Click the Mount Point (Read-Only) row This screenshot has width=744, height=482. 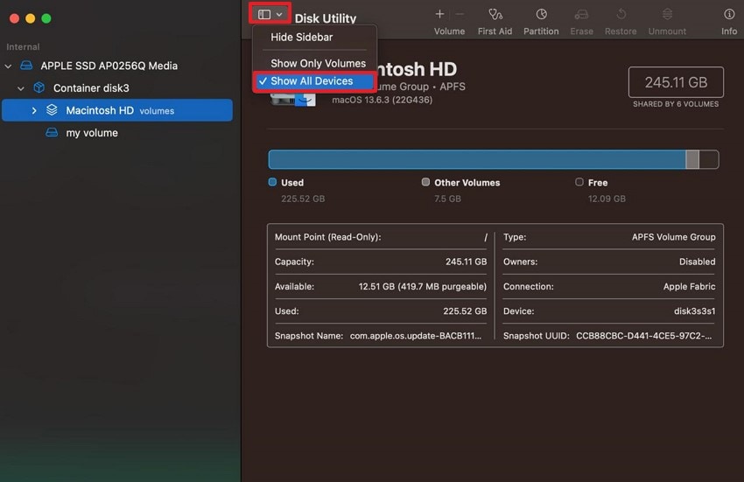click(381, 237)
